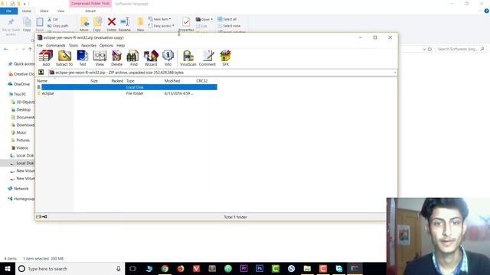Sort by Name column header
The image size is (490, 275).
click(42, 81)
